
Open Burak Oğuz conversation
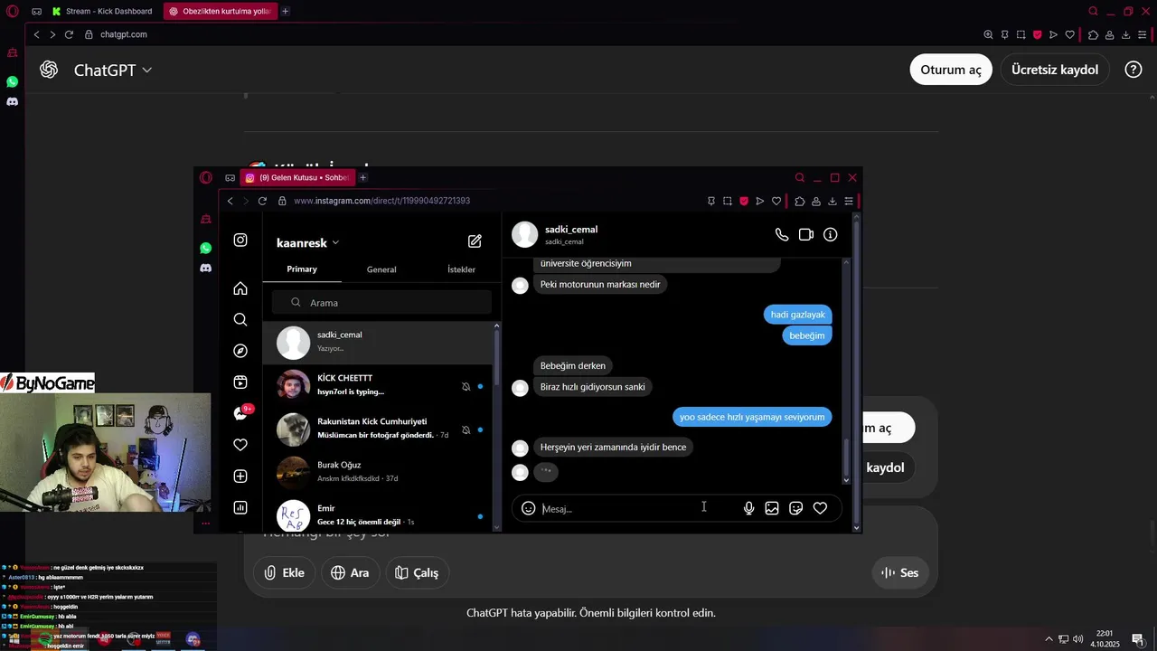[378, 472]
